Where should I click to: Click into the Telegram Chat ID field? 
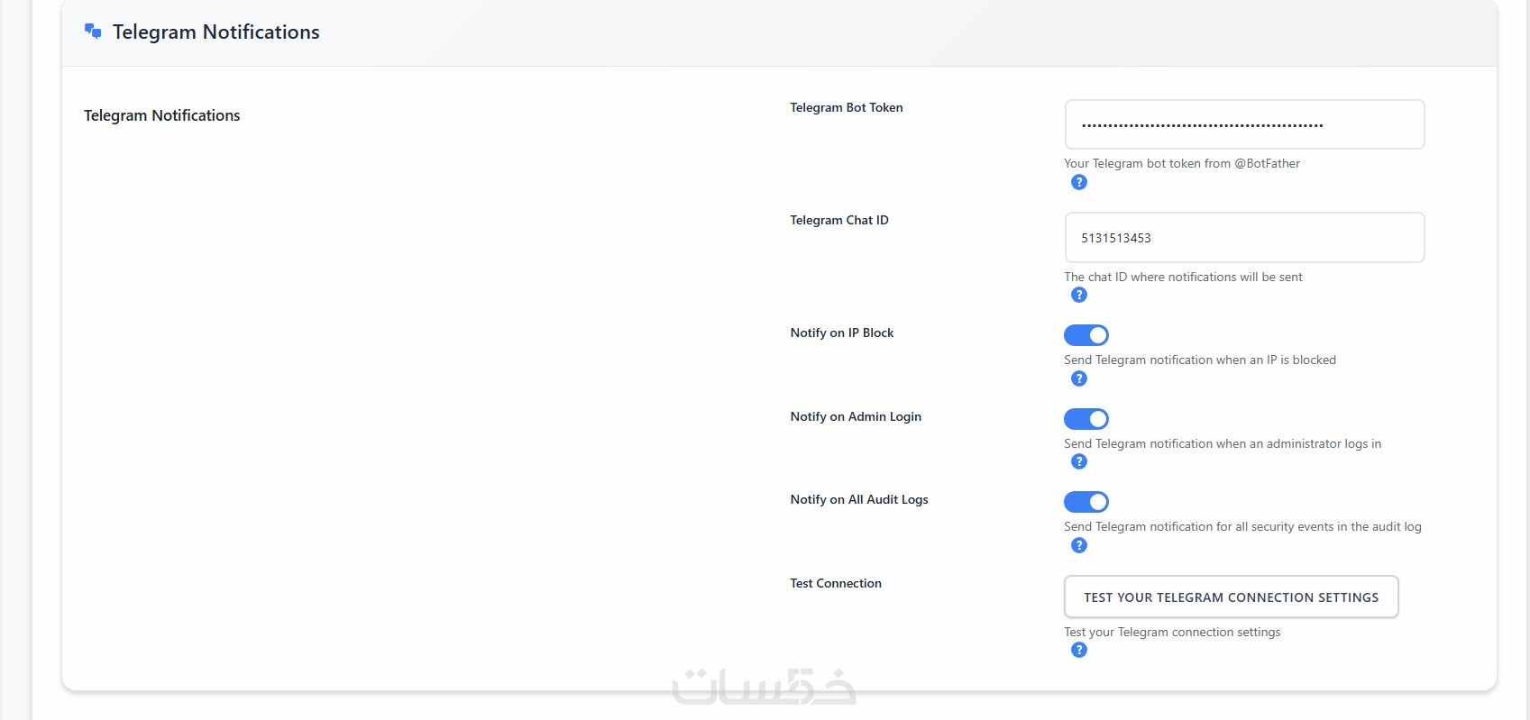pyautogui.click(x=1244, y=238)
